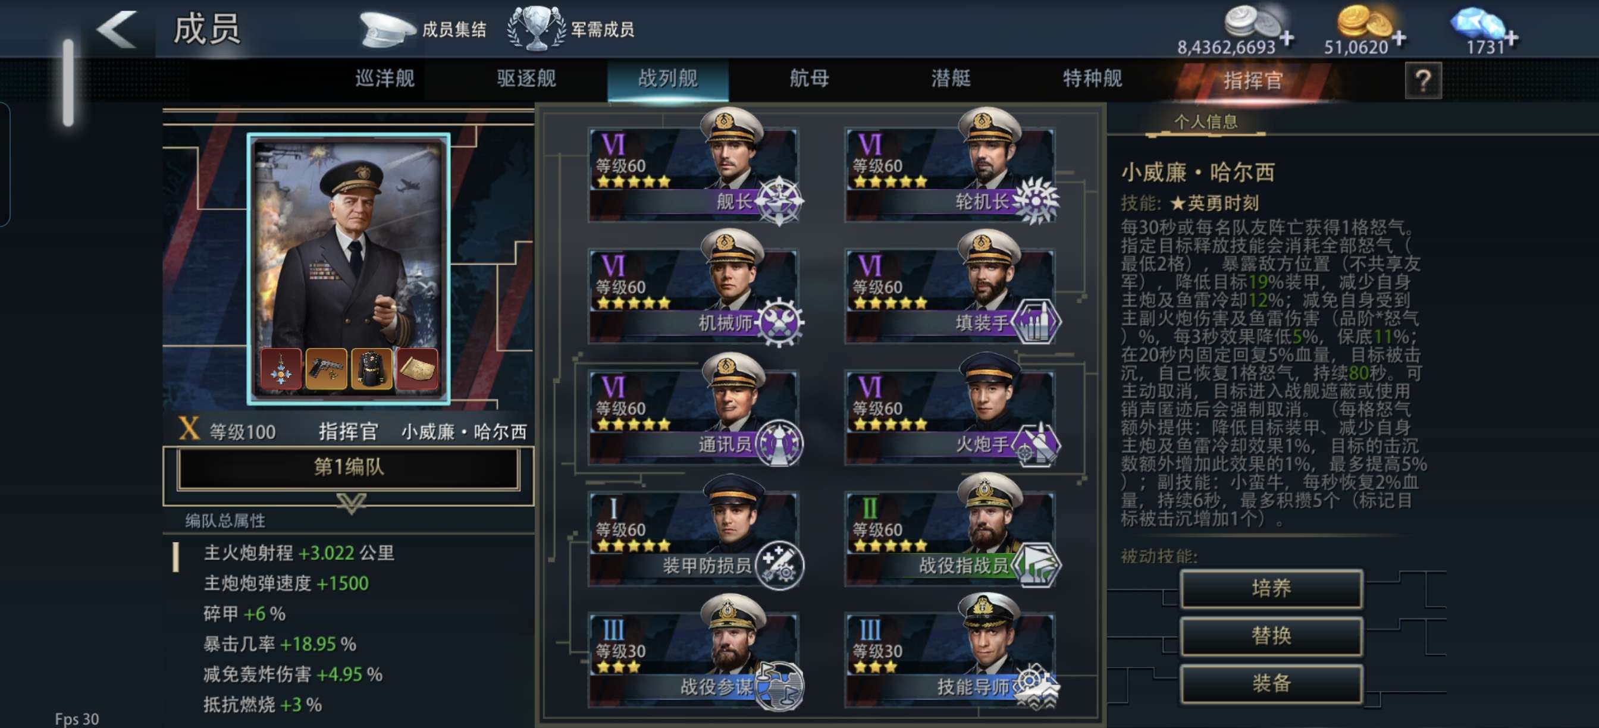Add gold coins with the plus icon
Viewport: 1599px width, 728px height.
tap(1399, 39)
